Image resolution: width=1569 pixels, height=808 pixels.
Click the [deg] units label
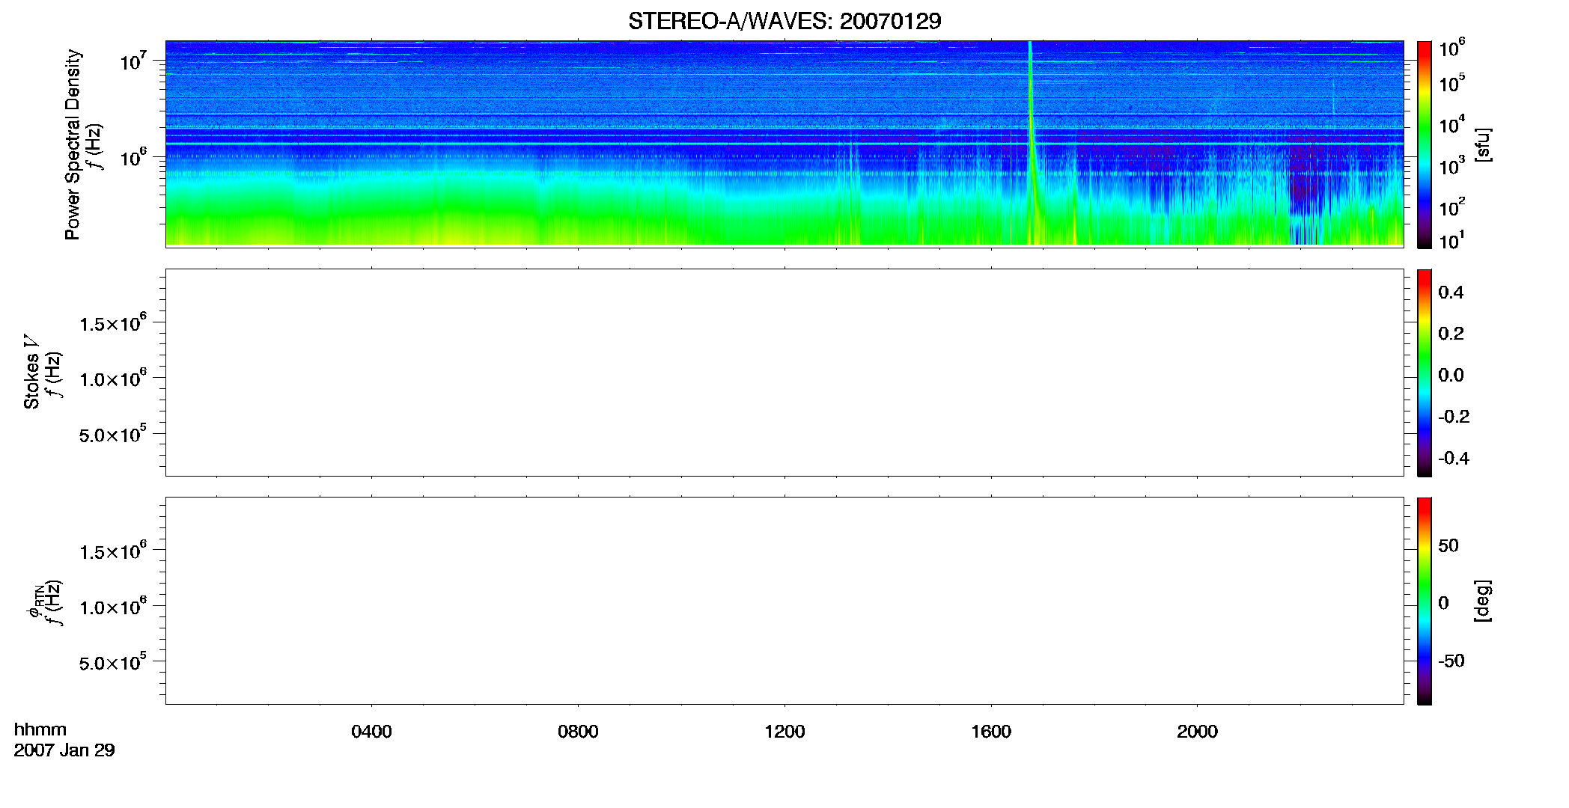(1482, 601)
